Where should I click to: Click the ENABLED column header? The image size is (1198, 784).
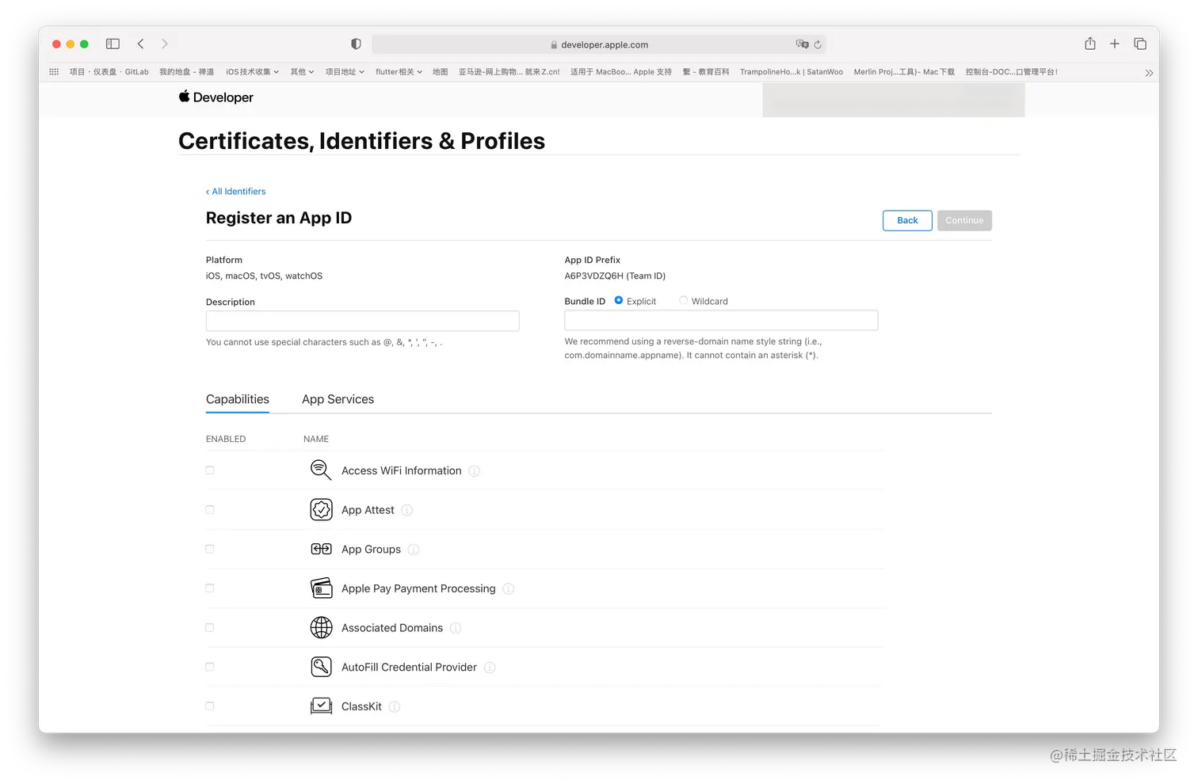click(x=226, y=439)
